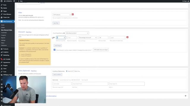The image size is (190, 106).
Task: Go to WooCommerce Reports submenu
Action: click(x=3, y=38)
